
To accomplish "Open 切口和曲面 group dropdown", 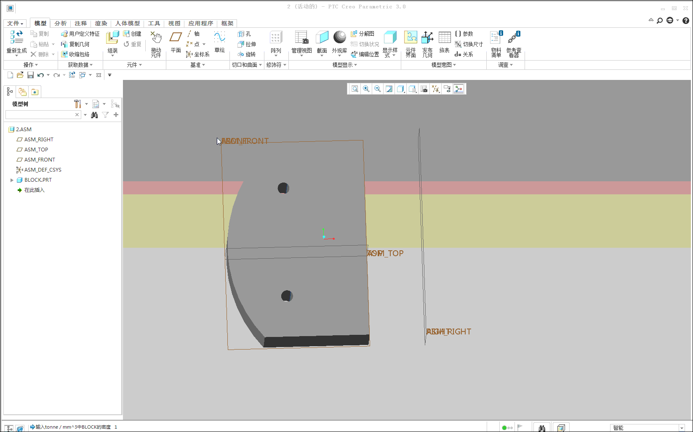I will tap(247, 65).
